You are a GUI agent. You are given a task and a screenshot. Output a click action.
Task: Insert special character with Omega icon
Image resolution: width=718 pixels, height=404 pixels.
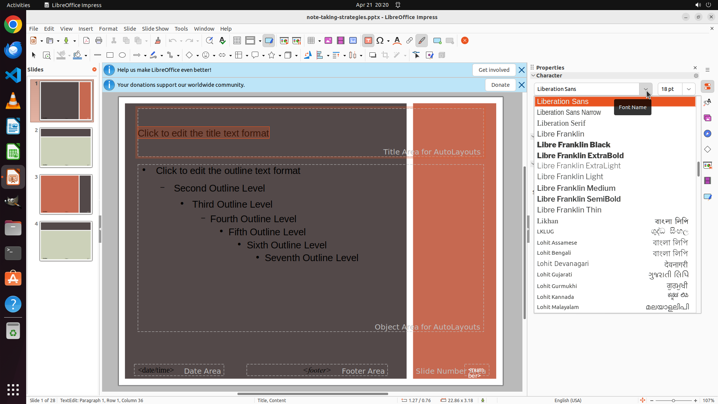380,41
